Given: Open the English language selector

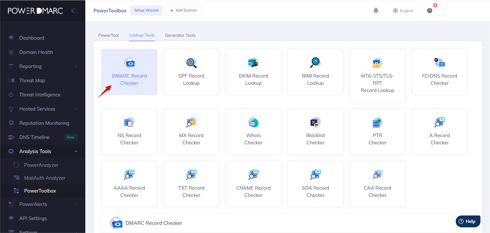Looking at the screenshot, I should (403, 11).
